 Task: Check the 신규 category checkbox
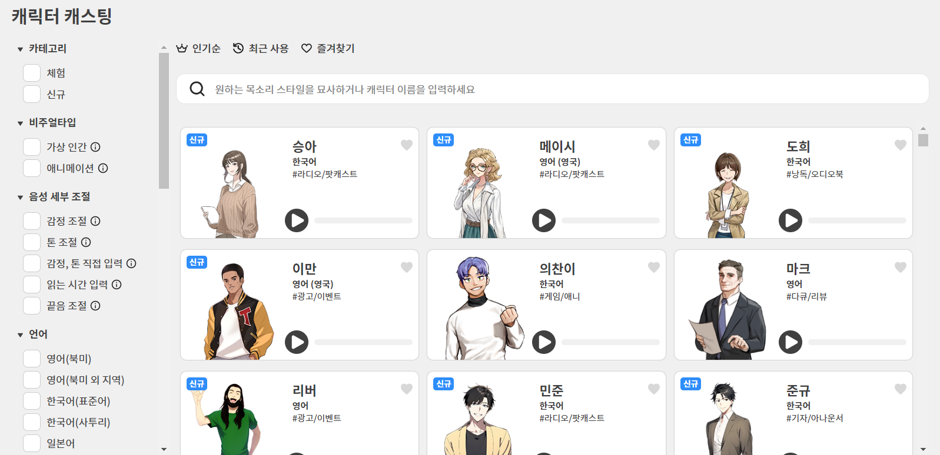pos(32,94)
